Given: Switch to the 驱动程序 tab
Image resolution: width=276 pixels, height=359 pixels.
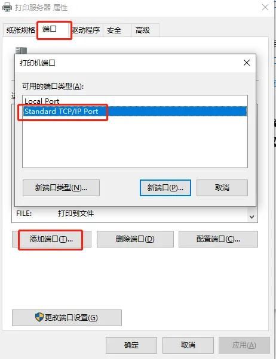Looking at the screenshot, I should (x=87, y=30).
